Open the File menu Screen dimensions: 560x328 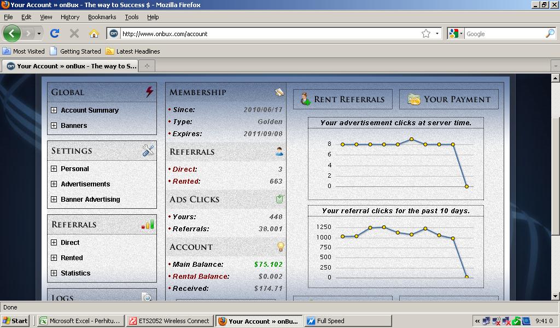(x=8, y=17)
